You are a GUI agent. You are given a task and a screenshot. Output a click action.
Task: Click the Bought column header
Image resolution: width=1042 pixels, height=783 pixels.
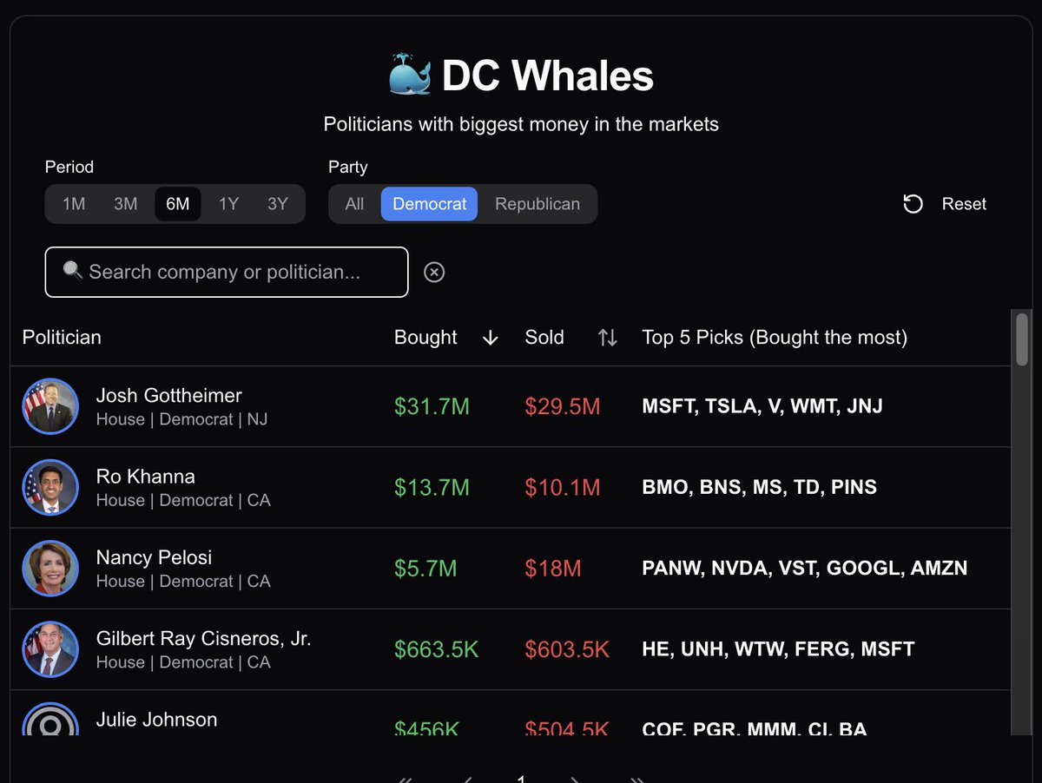(x=425, y=338)
